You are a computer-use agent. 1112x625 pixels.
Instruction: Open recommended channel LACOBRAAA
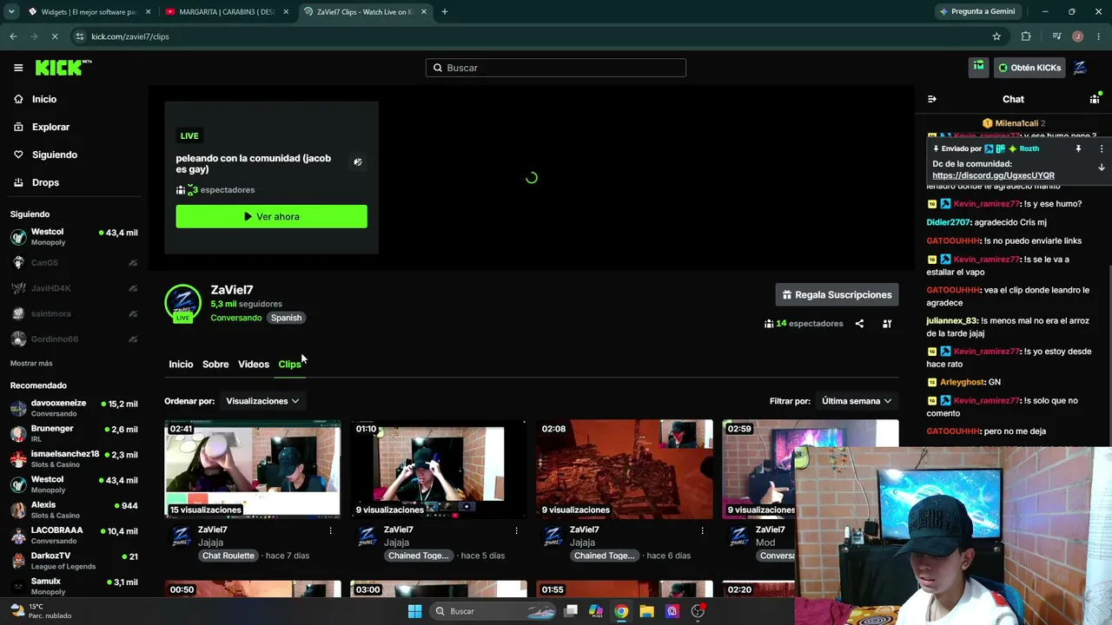pyautogui.click(x=74, y=535)
